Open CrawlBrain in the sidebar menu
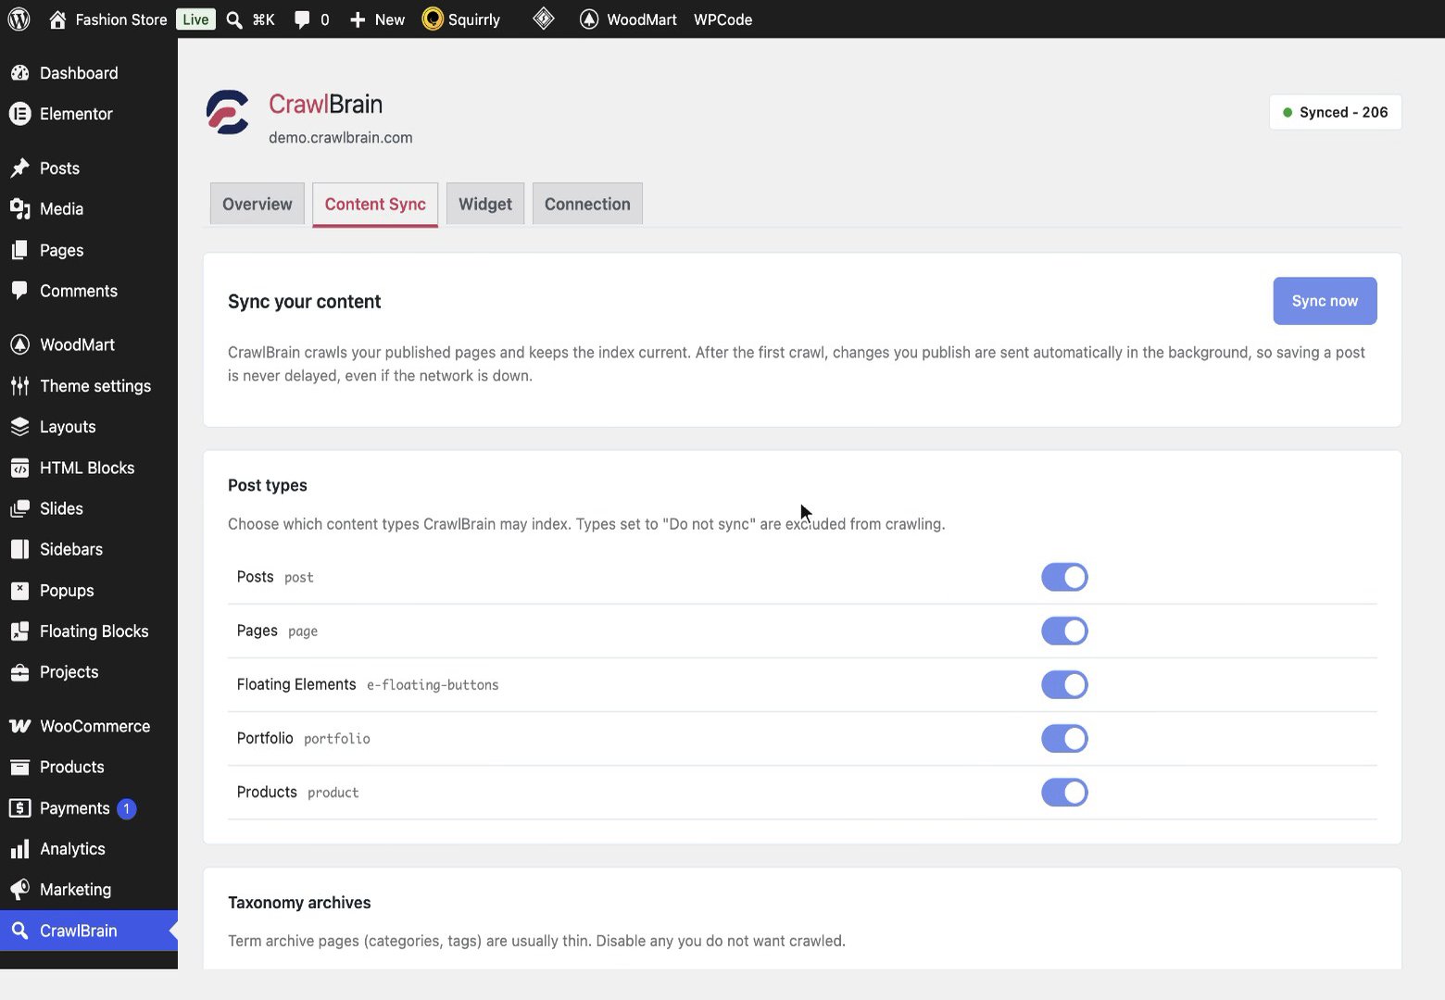This screenshot has width=1445, height=1000. click(89, 931)
